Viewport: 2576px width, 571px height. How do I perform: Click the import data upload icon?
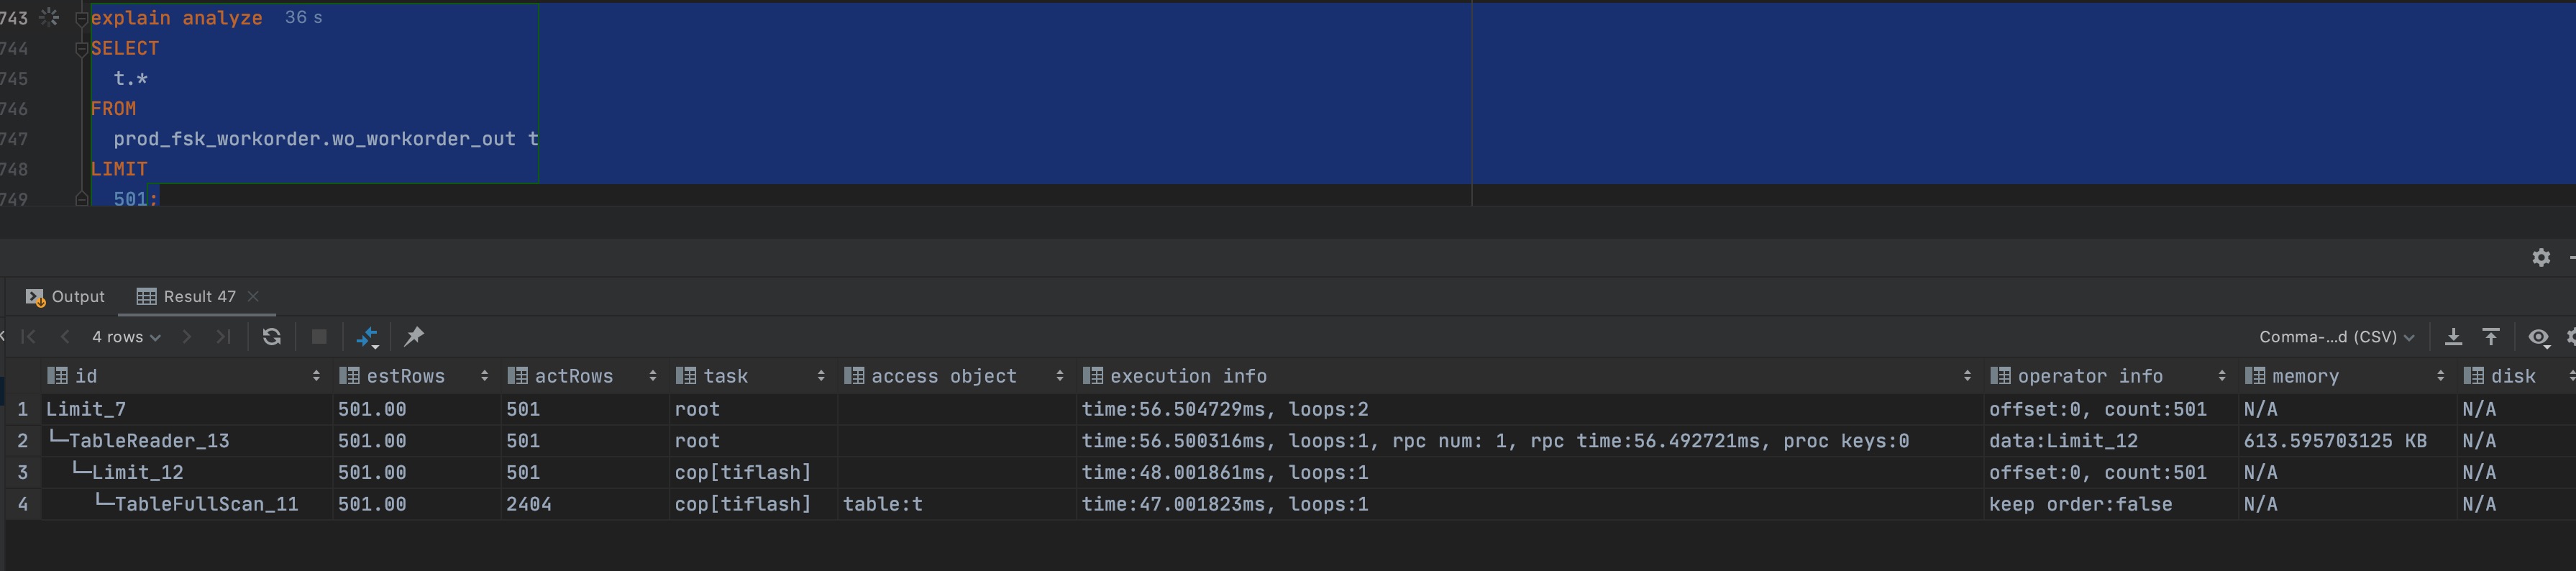(x=2491, y=337)
